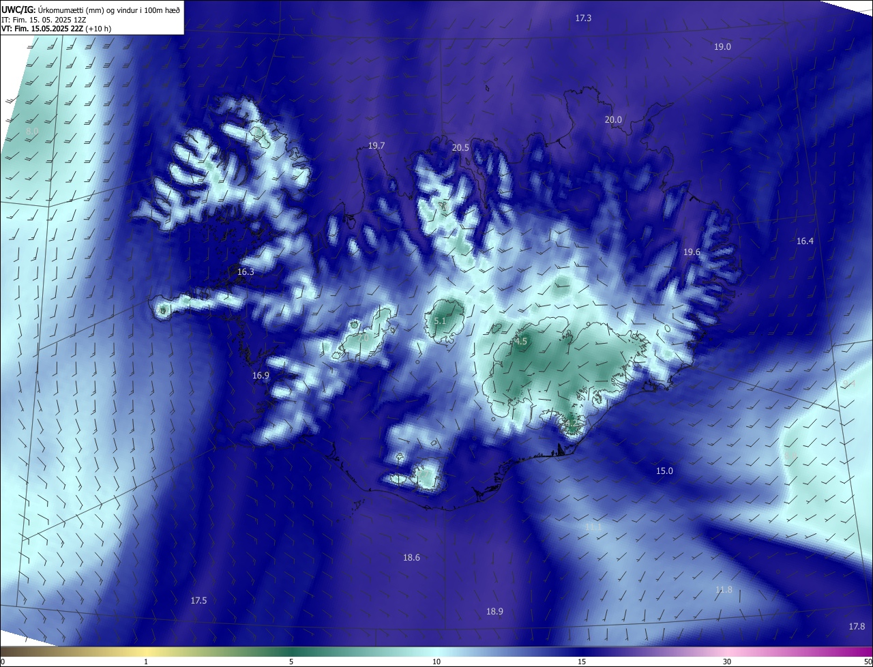Click the 4.5 value on the large glacier
Image resolution: width=873 pixels, height=667 pixels.
click(521, 342)
